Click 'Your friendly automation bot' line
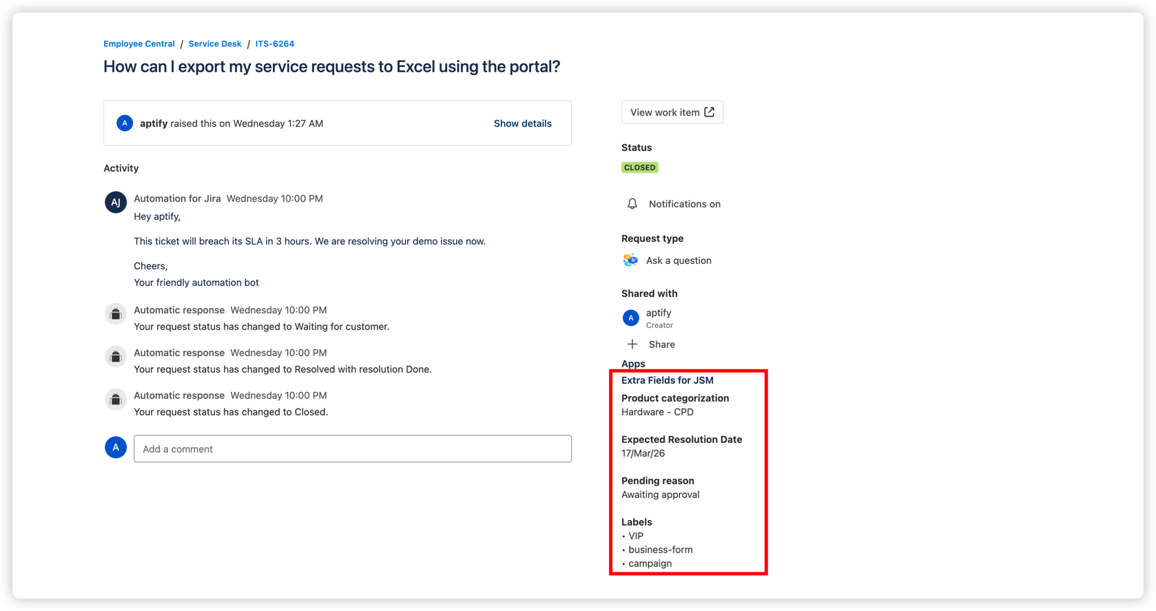The height and width of the screenshot is (611, 1156). [x=196, y=282]
